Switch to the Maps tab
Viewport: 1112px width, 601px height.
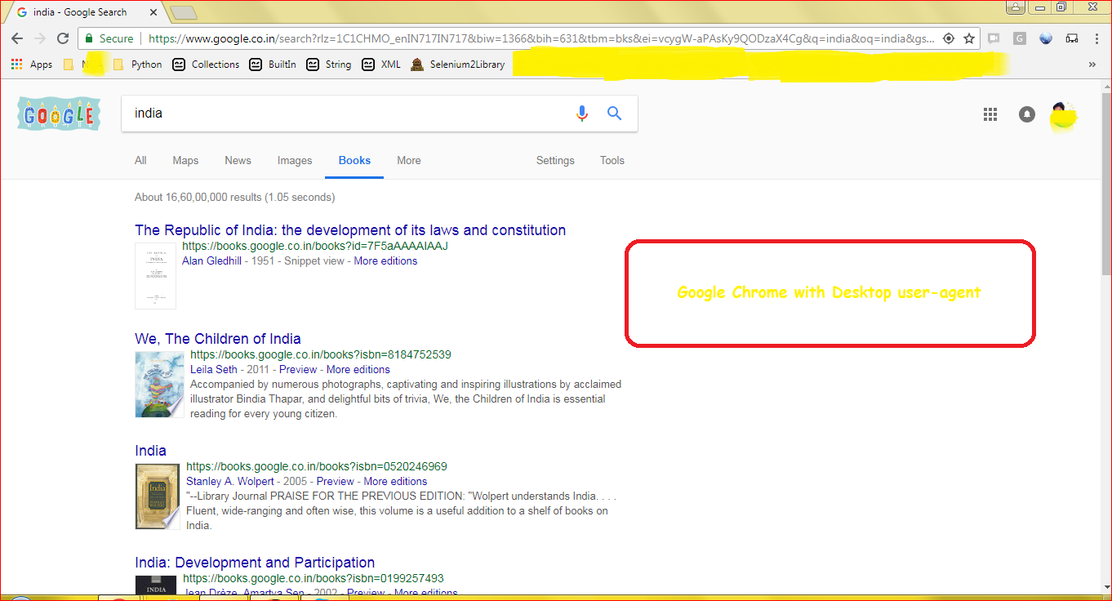click(x=185, y=161)
